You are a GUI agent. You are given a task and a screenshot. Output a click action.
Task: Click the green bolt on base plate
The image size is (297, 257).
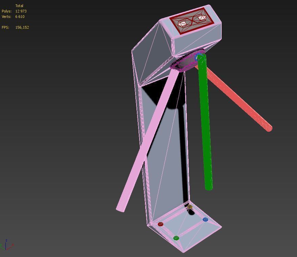click(176, 238)
